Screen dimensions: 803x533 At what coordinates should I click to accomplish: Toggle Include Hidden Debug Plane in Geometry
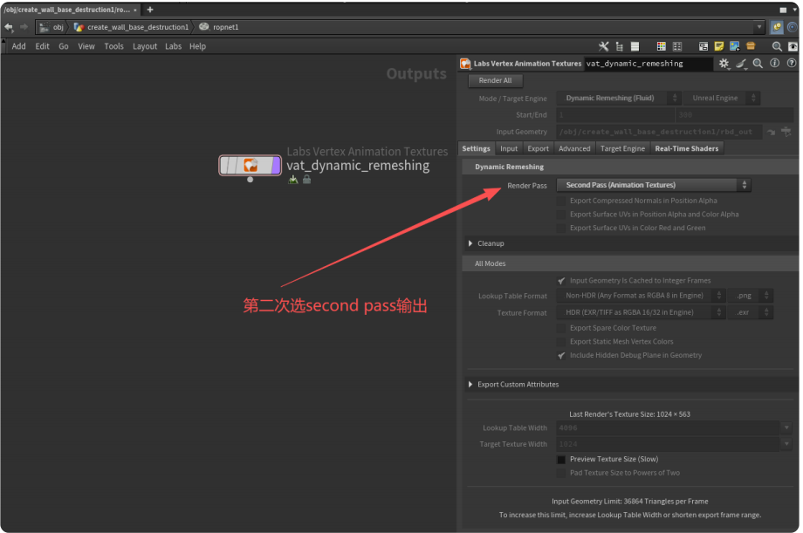coord(561,355)
